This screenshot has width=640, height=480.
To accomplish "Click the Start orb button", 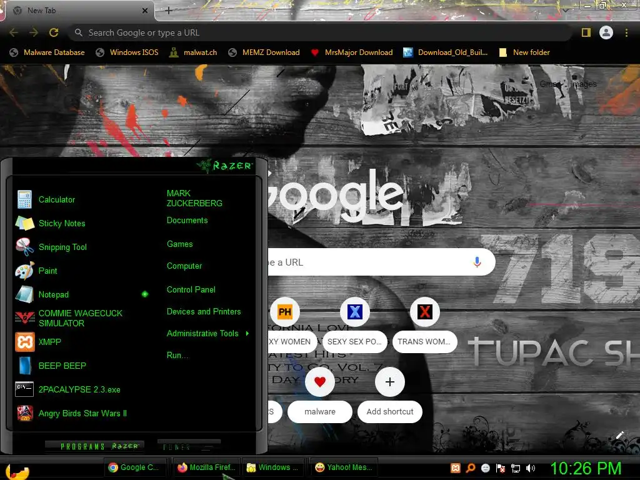I will point(17,471).
